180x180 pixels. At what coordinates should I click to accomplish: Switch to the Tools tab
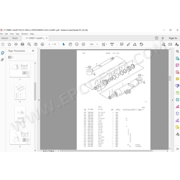coord(15,38)
